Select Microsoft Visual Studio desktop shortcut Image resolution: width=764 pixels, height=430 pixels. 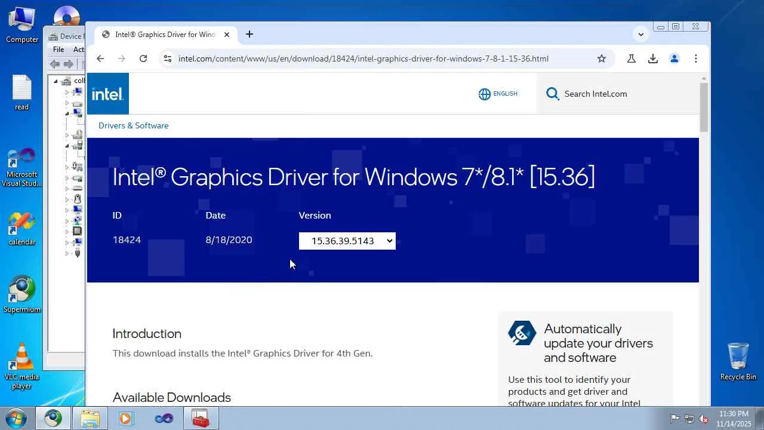(x=22, y=167)
